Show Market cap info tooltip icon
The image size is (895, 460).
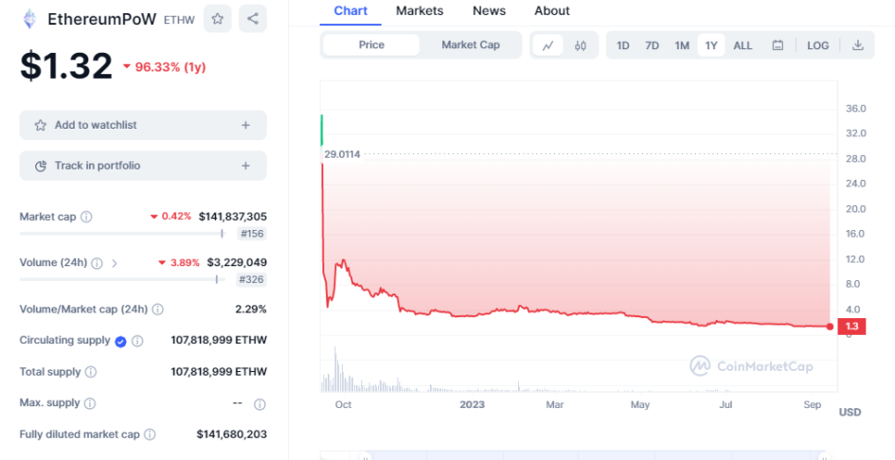(x=86, y=217)
